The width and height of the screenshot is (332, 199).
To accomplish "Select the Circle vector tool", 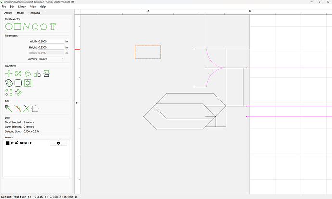I will [9, 26].
